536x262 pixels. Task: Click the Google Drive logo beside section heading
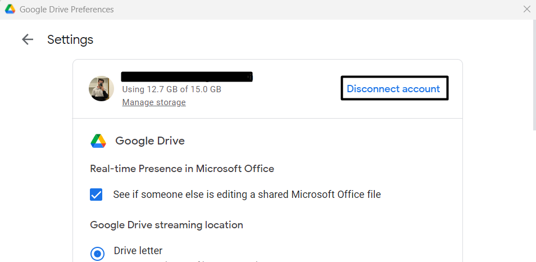coord(98,141)
